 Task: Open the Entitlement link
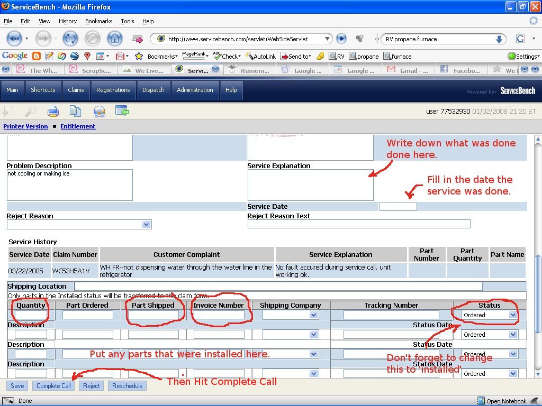coord(78,126)
